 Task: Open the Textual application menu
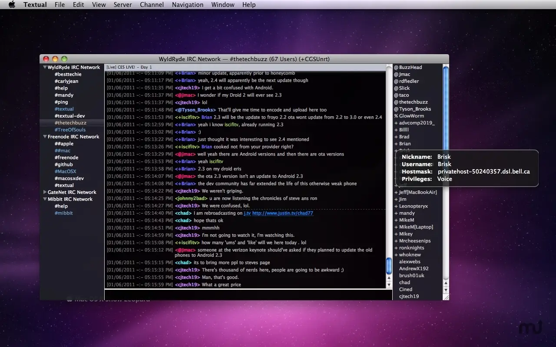(35, 5)
